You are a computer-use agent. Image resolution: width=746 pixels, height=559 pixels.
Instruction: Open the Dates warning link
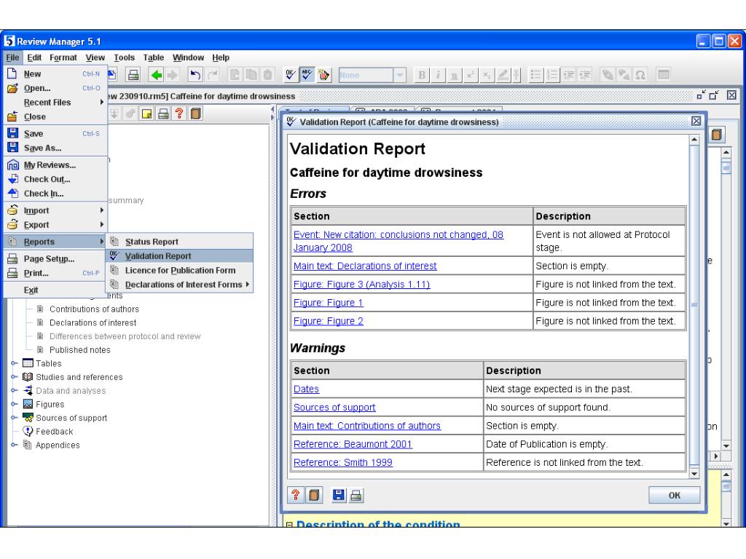(307, 389)
